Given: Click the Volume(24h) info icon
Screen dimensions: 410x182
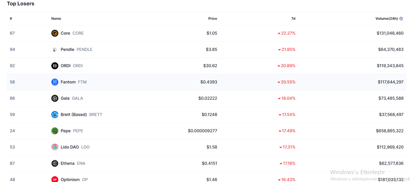Looking at the screenshot, I should point(401,19).
